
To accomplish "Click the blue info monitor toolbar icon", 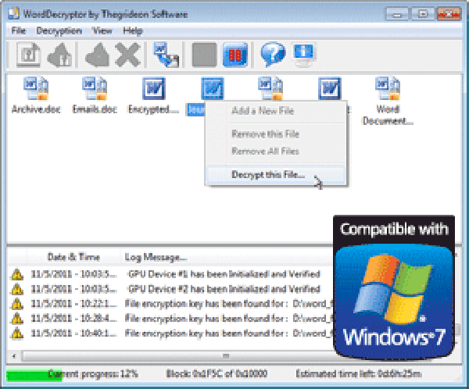I will (304, 55).
